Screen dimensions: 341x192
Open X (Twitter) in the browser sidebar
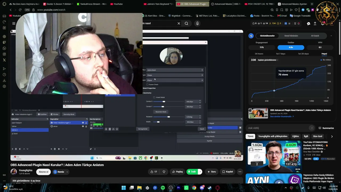(4, 60)
